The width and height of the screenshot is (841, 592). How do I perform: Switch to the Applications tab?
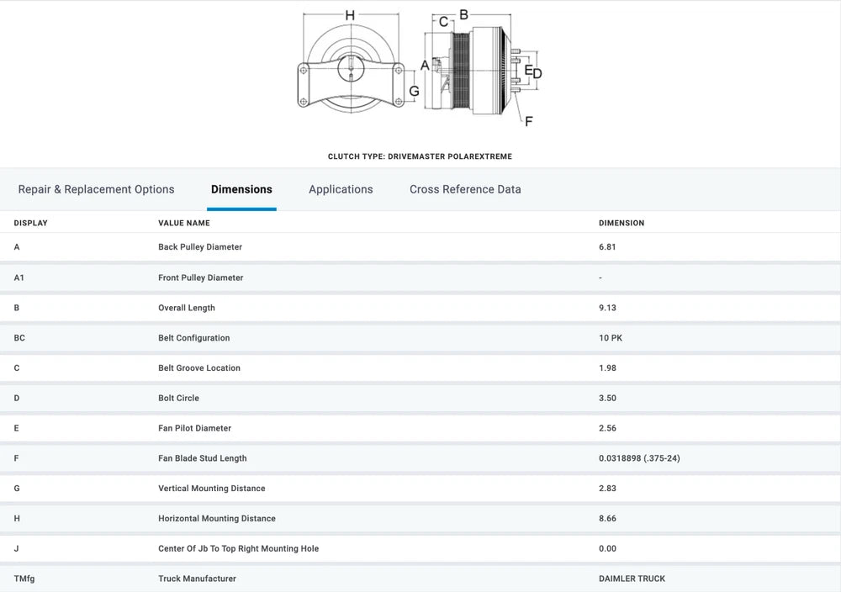tap(341, 189)
